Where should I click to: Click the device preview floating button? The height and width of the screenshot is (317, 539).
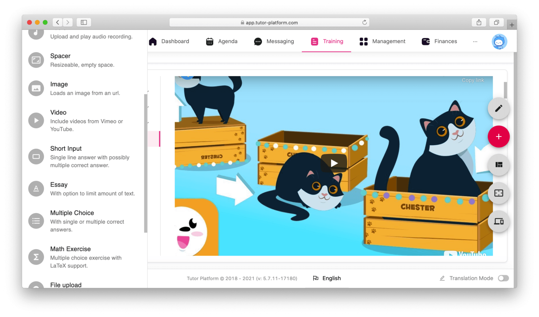point(499,222)
